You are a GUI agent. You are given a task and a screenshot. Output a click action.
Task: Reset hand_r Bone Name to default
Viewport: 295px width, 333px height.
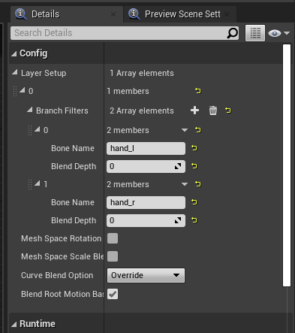click(194, 202)
